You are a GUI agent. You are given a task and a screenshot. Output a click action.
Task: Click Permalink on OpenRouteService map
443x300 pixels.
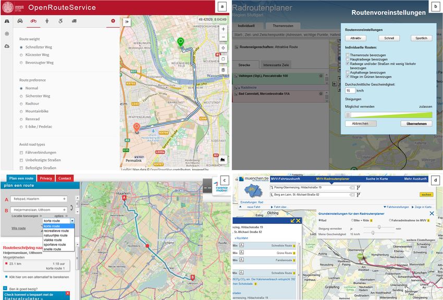[133, 160]
